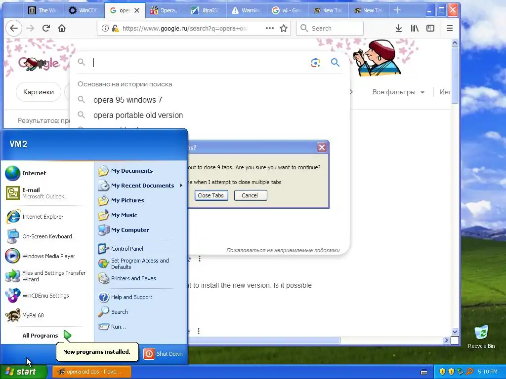The width and height of the screenshot is (506, 379).
Task: Open the browser hamburger menu
Action: click(x=450, y=28)
